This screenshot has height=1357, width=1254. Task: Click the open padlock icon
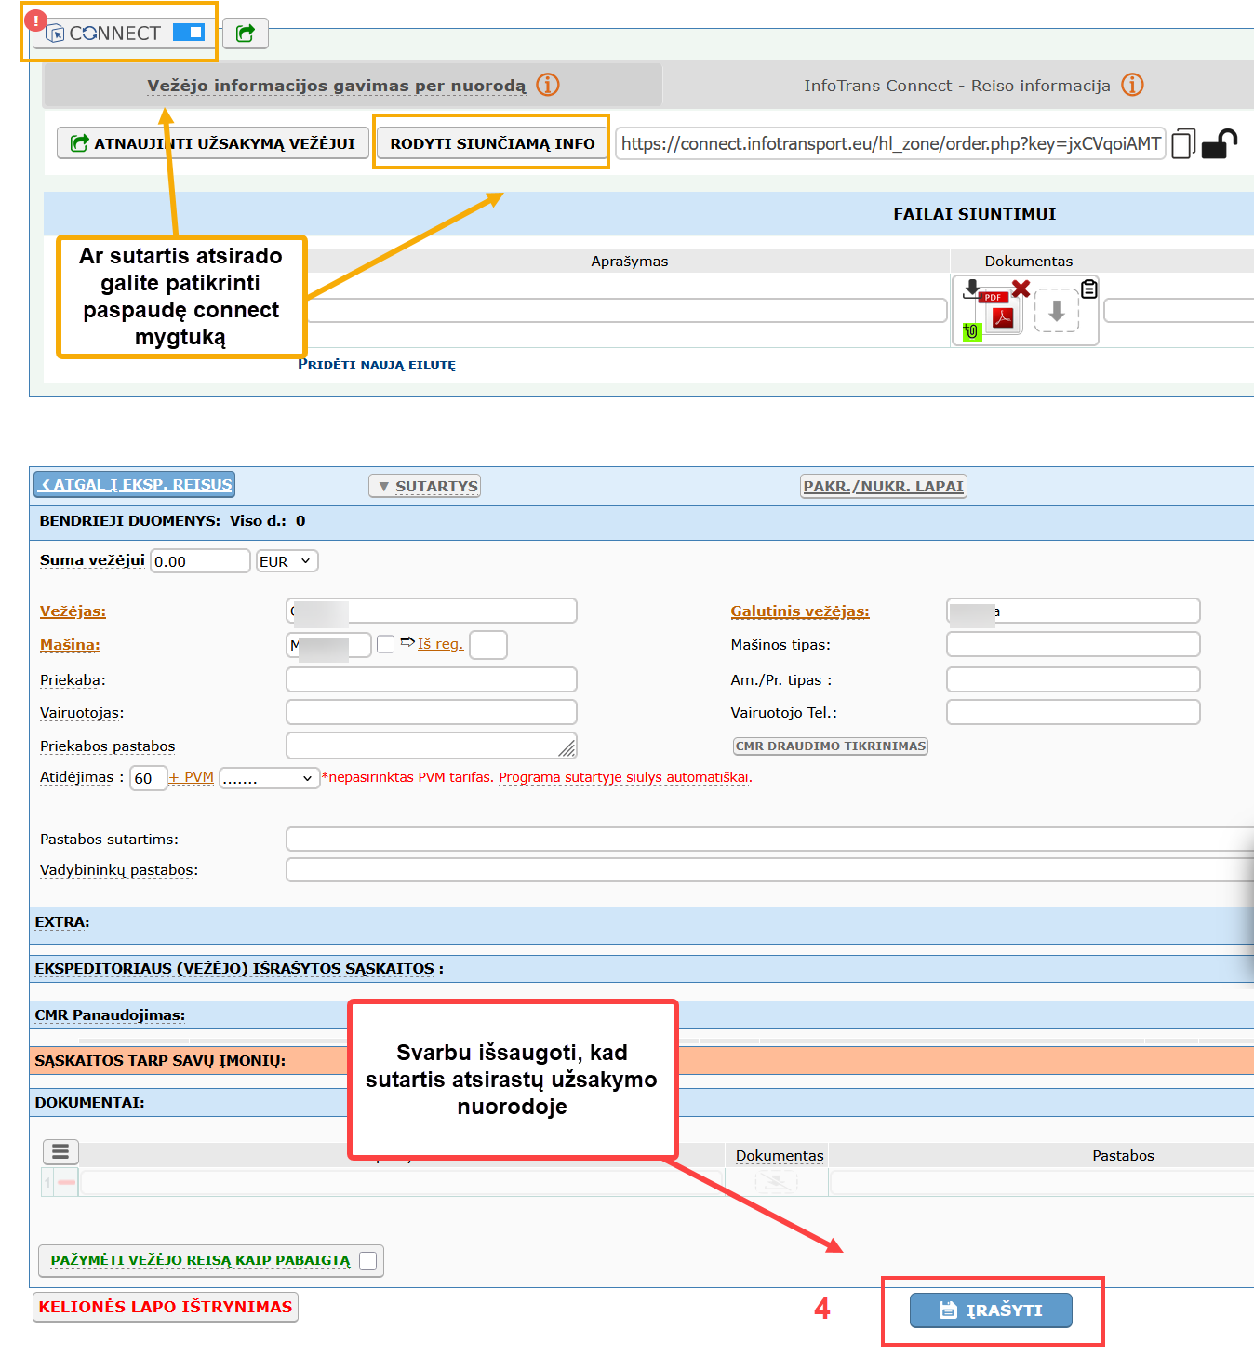(x=1220, y=143)
